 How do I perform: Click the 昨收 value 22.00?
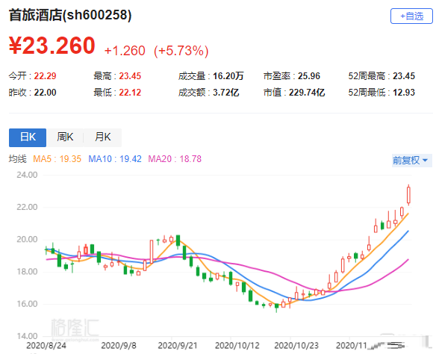point(45,93)
